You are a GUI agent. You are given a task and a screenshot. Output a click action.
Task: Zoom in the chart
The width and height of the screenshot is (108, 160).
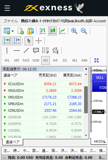(x=74, y=31)
